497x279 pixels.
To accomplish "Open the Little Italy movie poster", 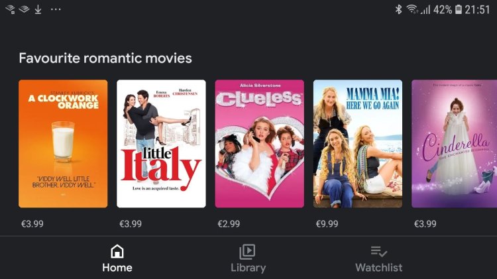I will pos(161,144).
